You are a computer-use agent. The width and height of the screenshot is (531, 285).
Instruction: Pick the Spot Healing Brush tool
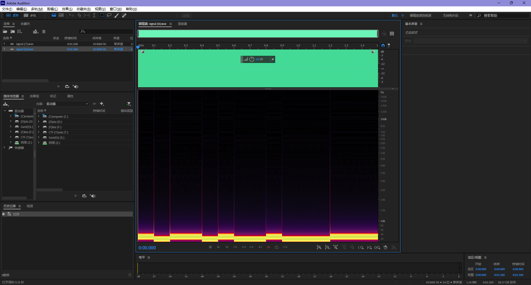[124, 15]
